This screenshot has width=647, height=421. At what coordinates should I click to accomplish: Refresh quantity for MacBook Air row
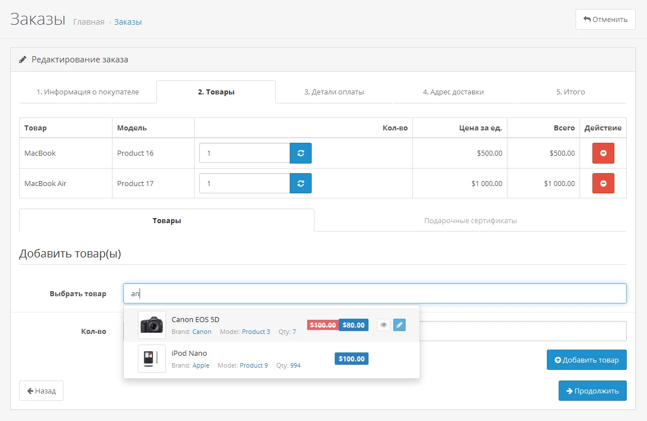pos(300,183)
